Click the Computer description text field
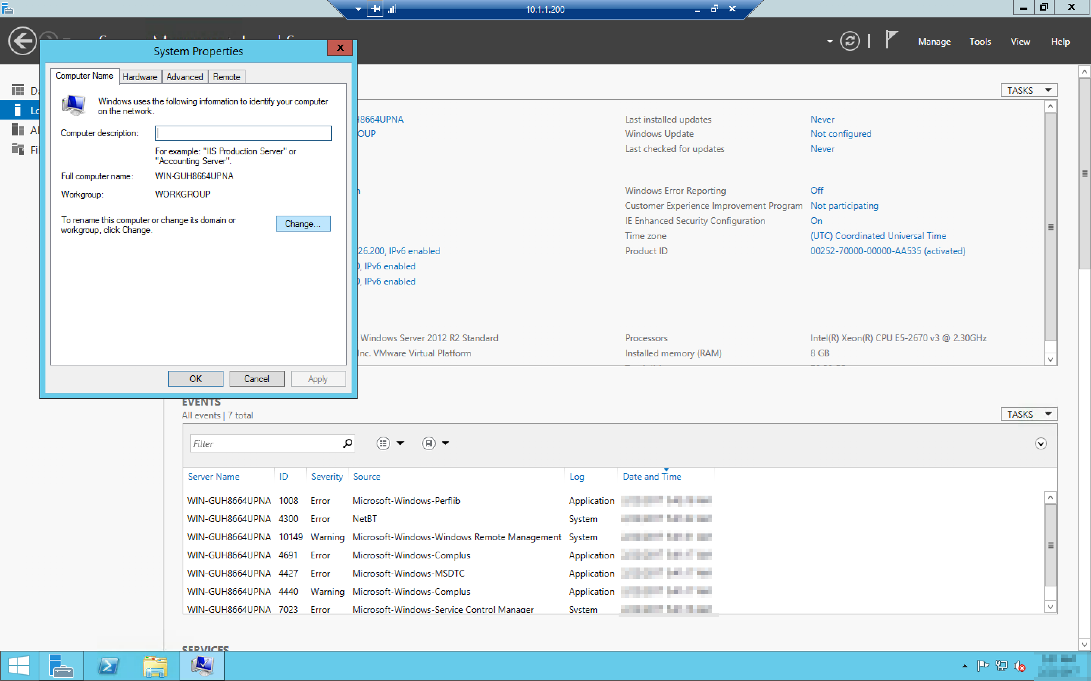Screen dimensions: 1091x681 pyautogui.click(x=244, y=133)
